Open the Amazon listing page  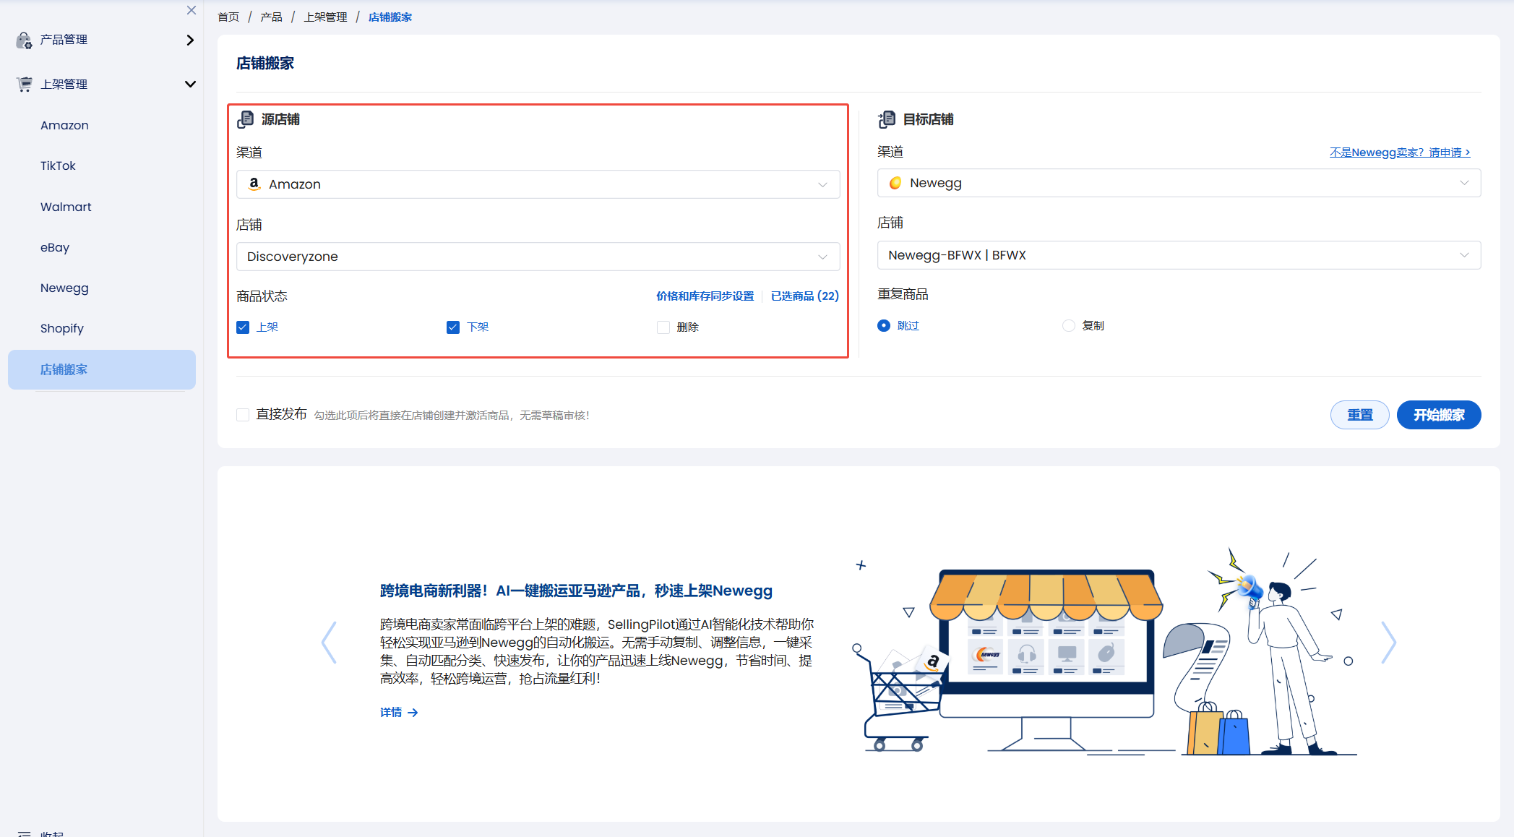point(64,125)
